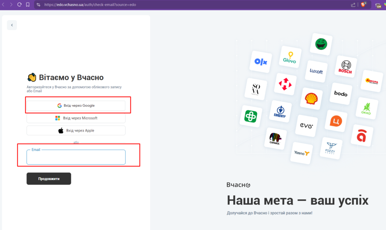Click the back chevron button on login panel

(12, 25)
